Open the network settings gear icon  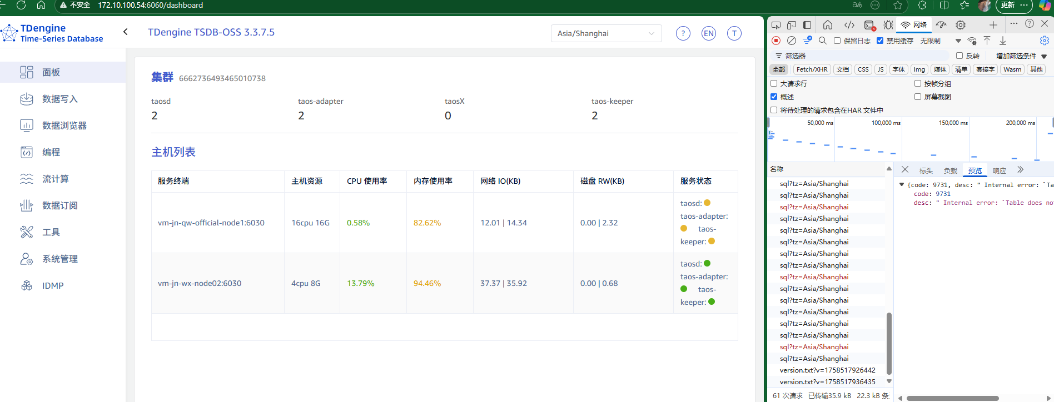[x=1044, y=41]
